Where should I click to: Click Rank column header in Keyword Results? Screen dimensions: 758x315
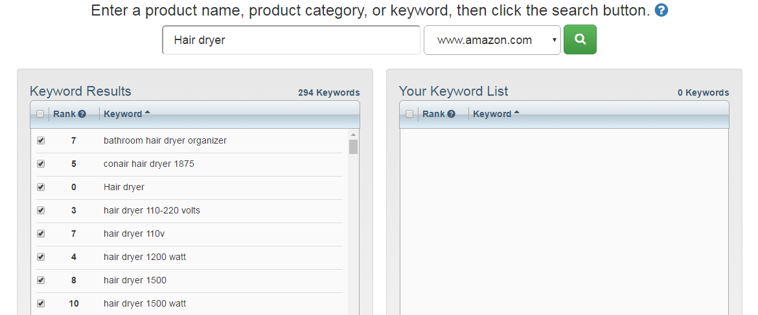[65, 114]
